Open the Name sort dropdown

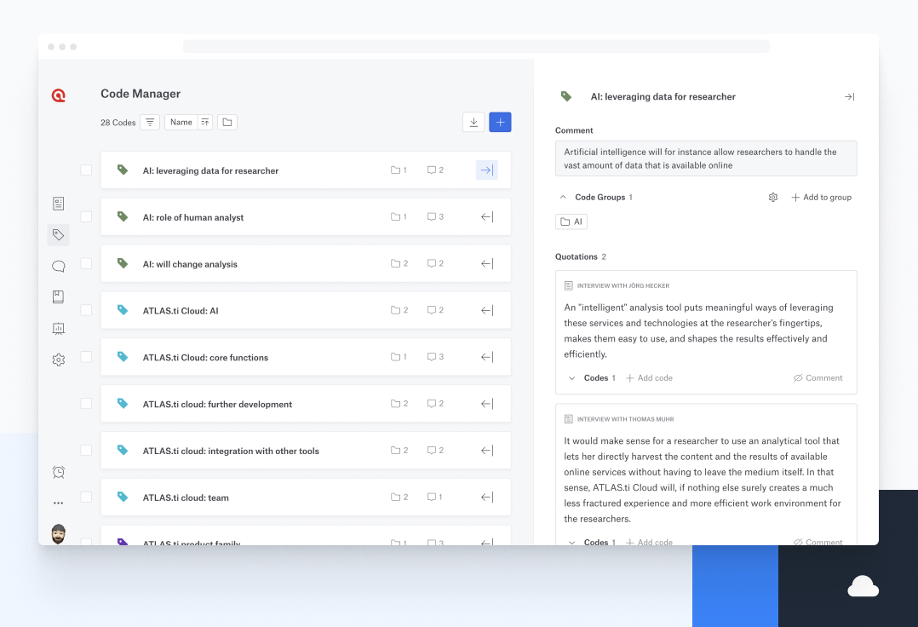click(x=181, y=123)
